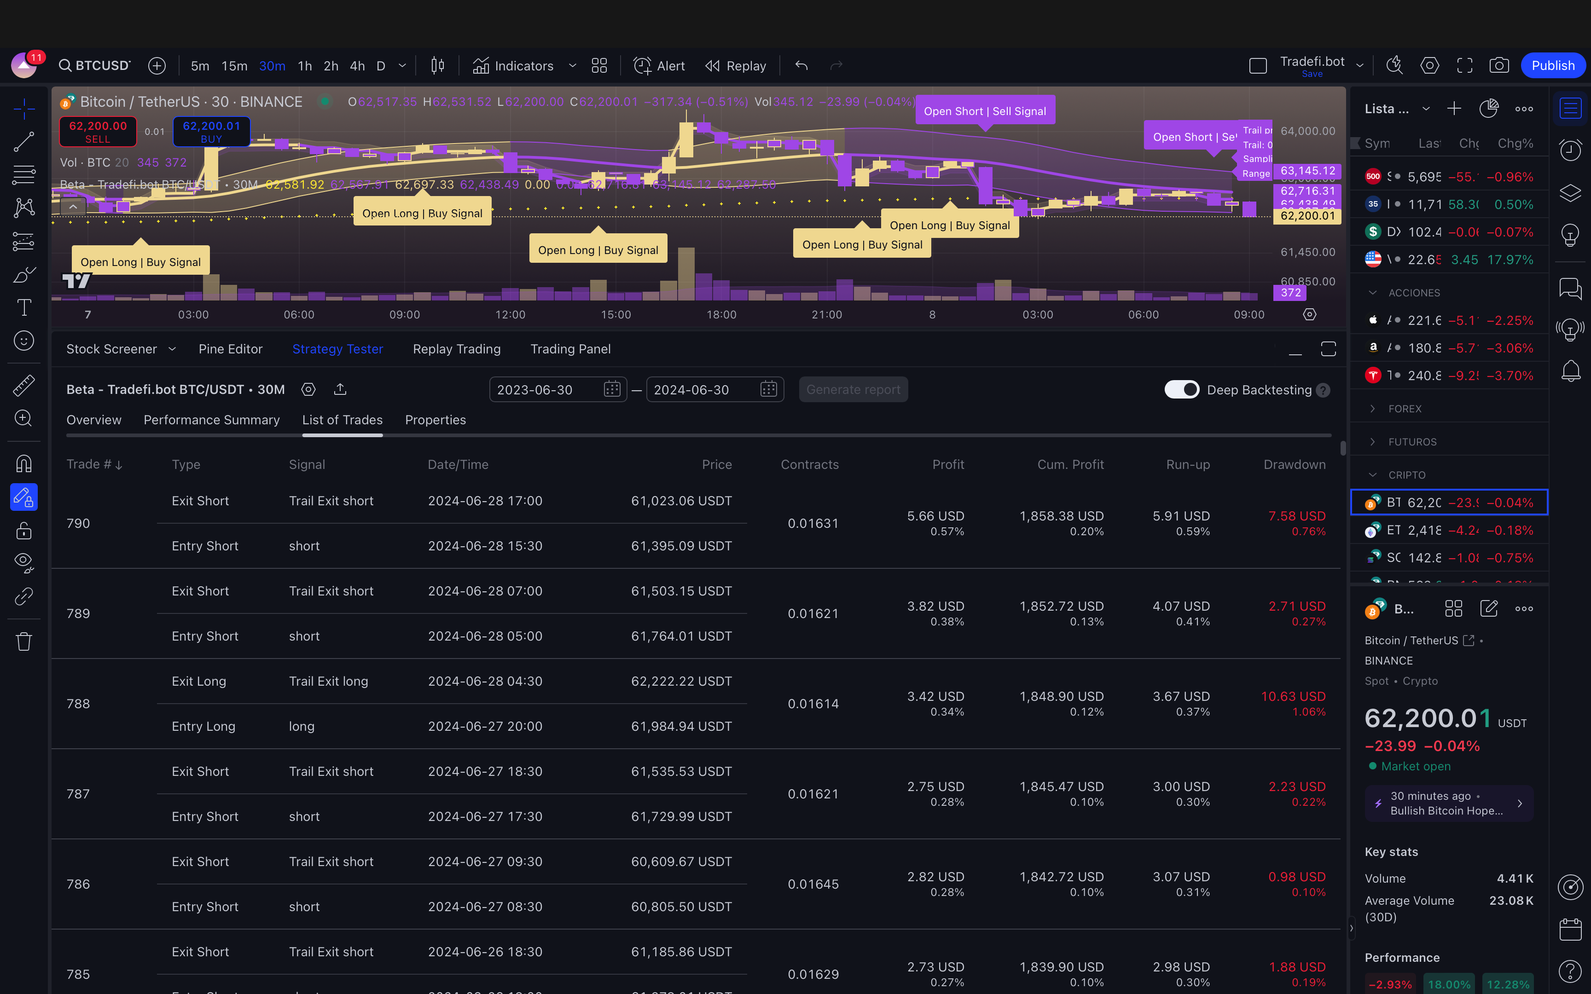This screenshot has width=1591, height=994.
Task: Expand the FOREX watchlist section
Action: click(x=1373, y=408)
